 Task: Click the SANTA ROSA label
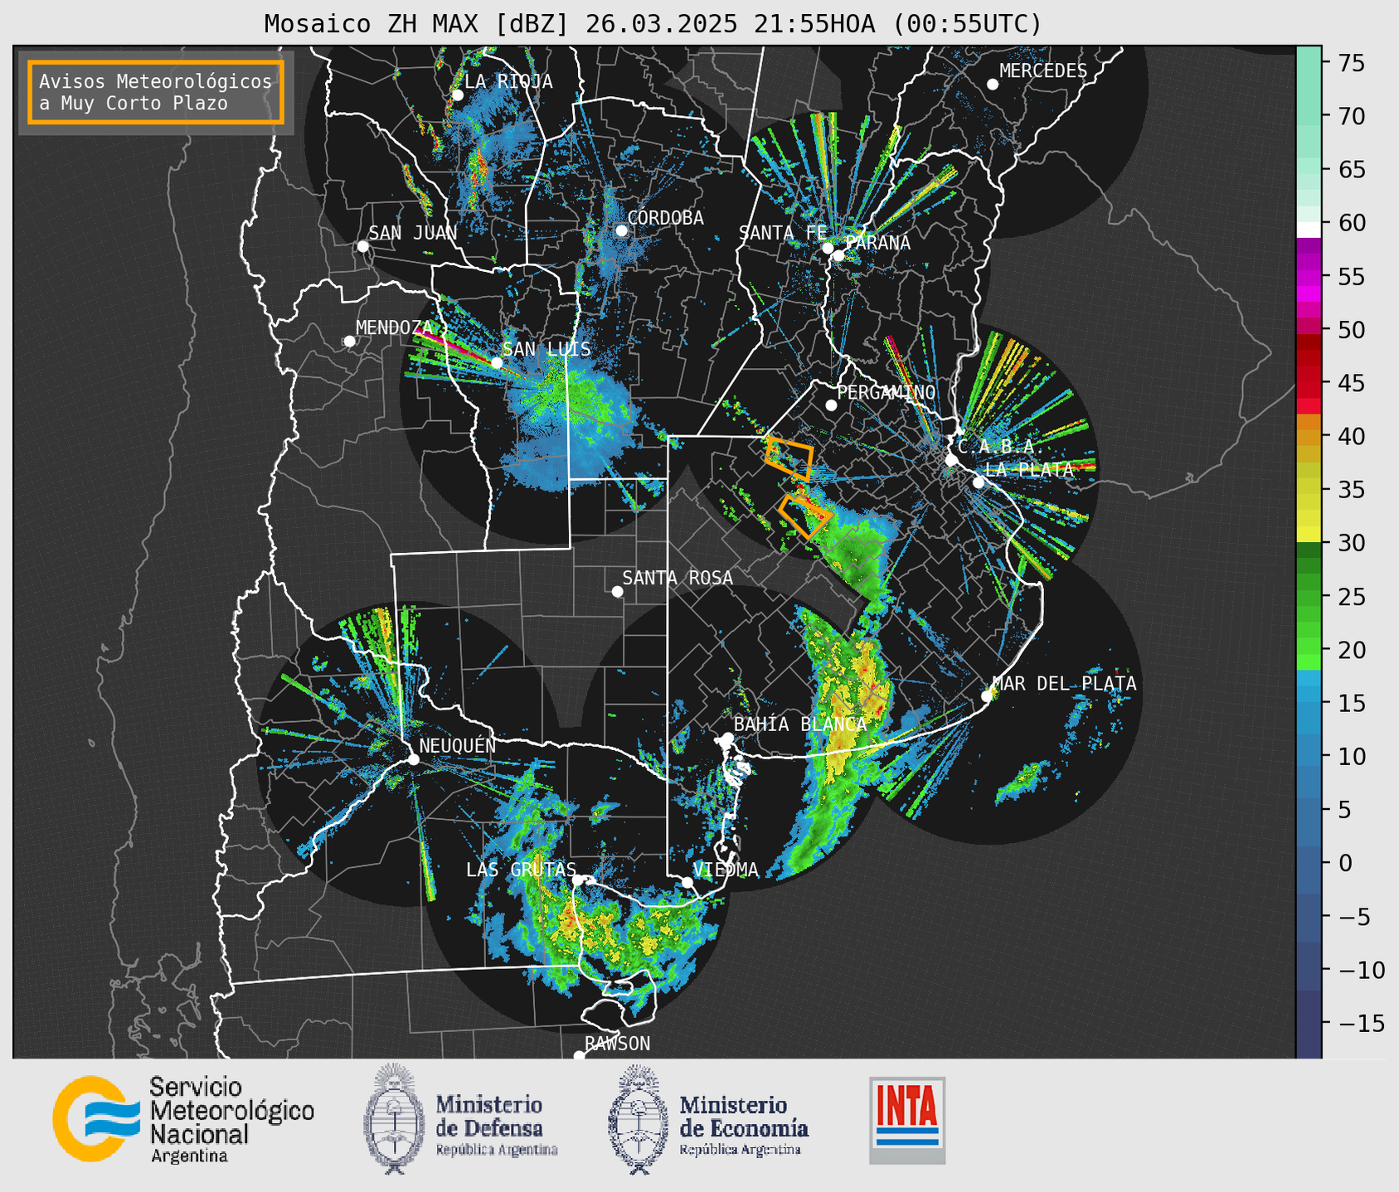[x=678, y=578]
